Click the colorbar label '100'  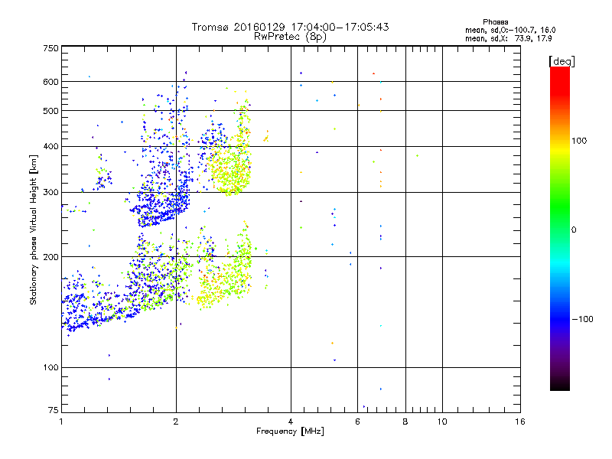(x=579, y=141)
